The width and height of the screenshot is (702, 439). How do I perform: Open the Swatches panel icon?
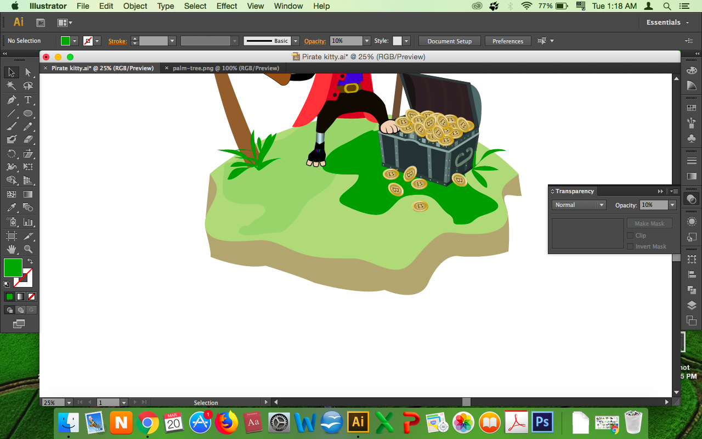692,108
